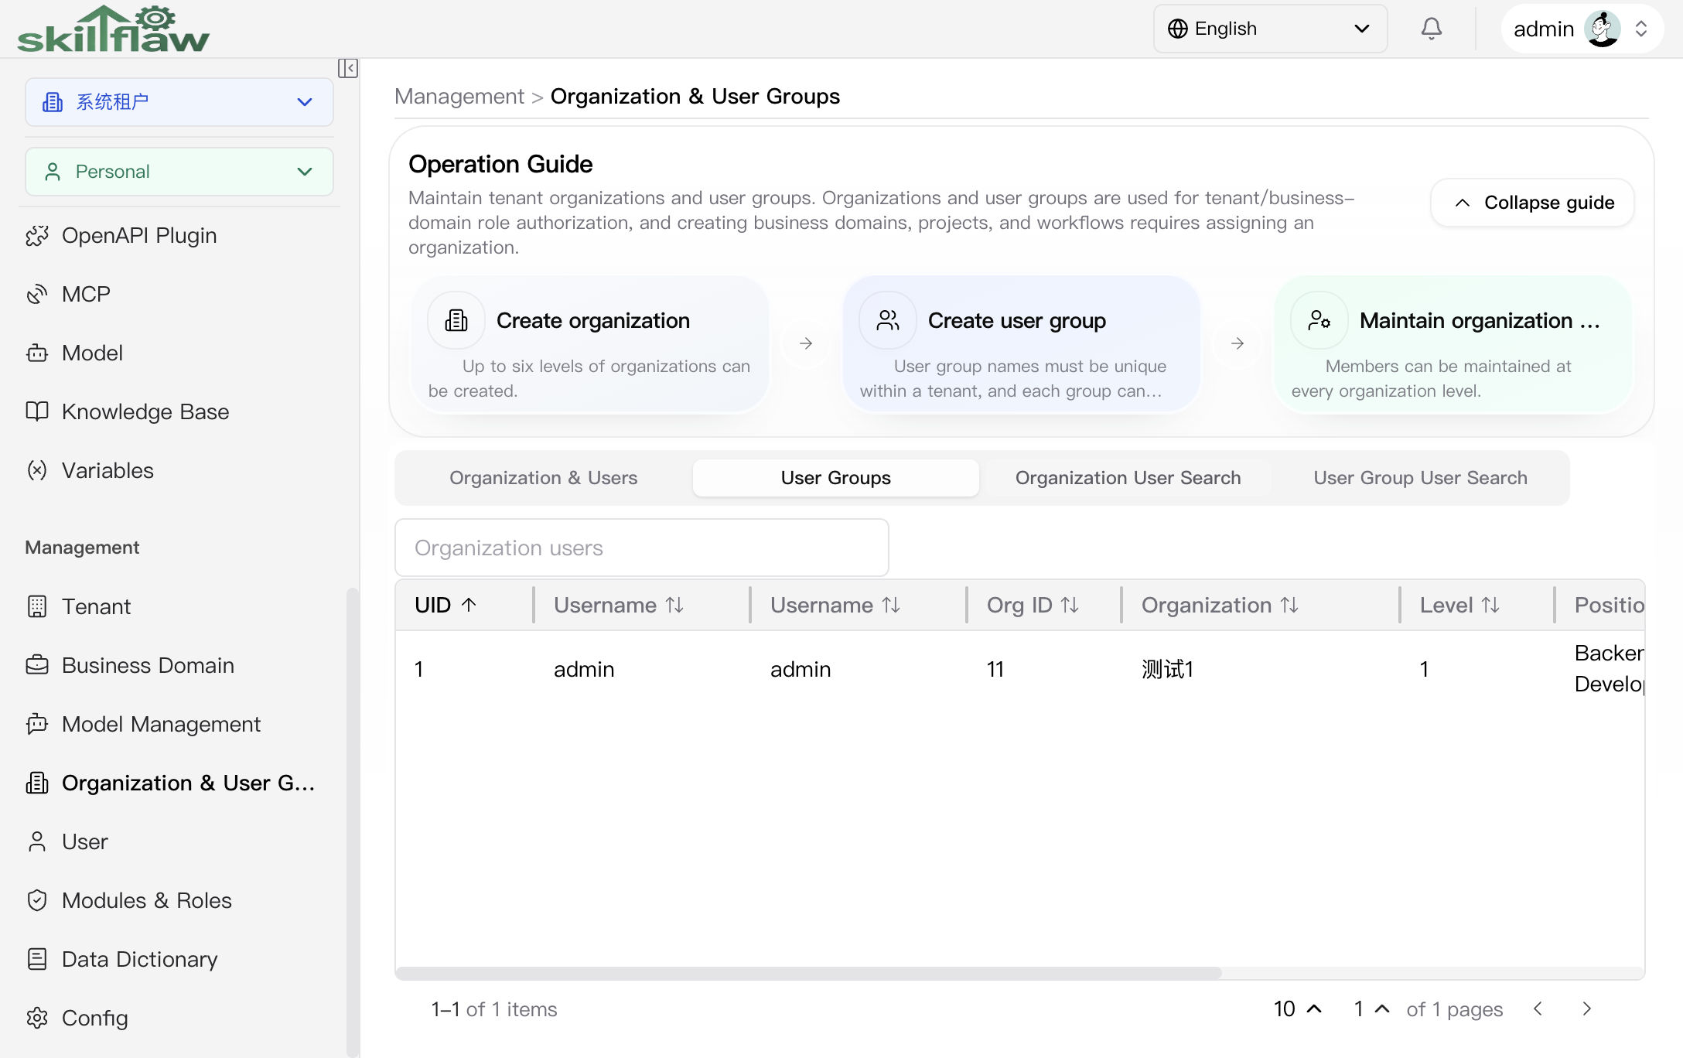Go to previous page arrow
Viewport: 1683px width, 1058px height.
click(x=1538, y=1009)
